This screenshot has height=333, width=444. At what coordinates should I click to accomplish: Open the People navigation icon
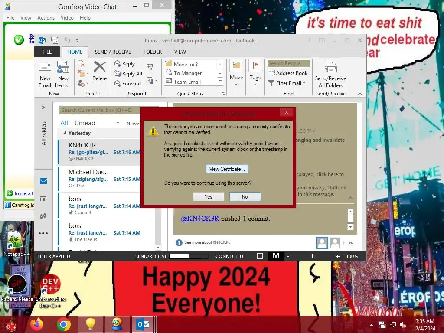pyautogui.click(x=43, y=216)
